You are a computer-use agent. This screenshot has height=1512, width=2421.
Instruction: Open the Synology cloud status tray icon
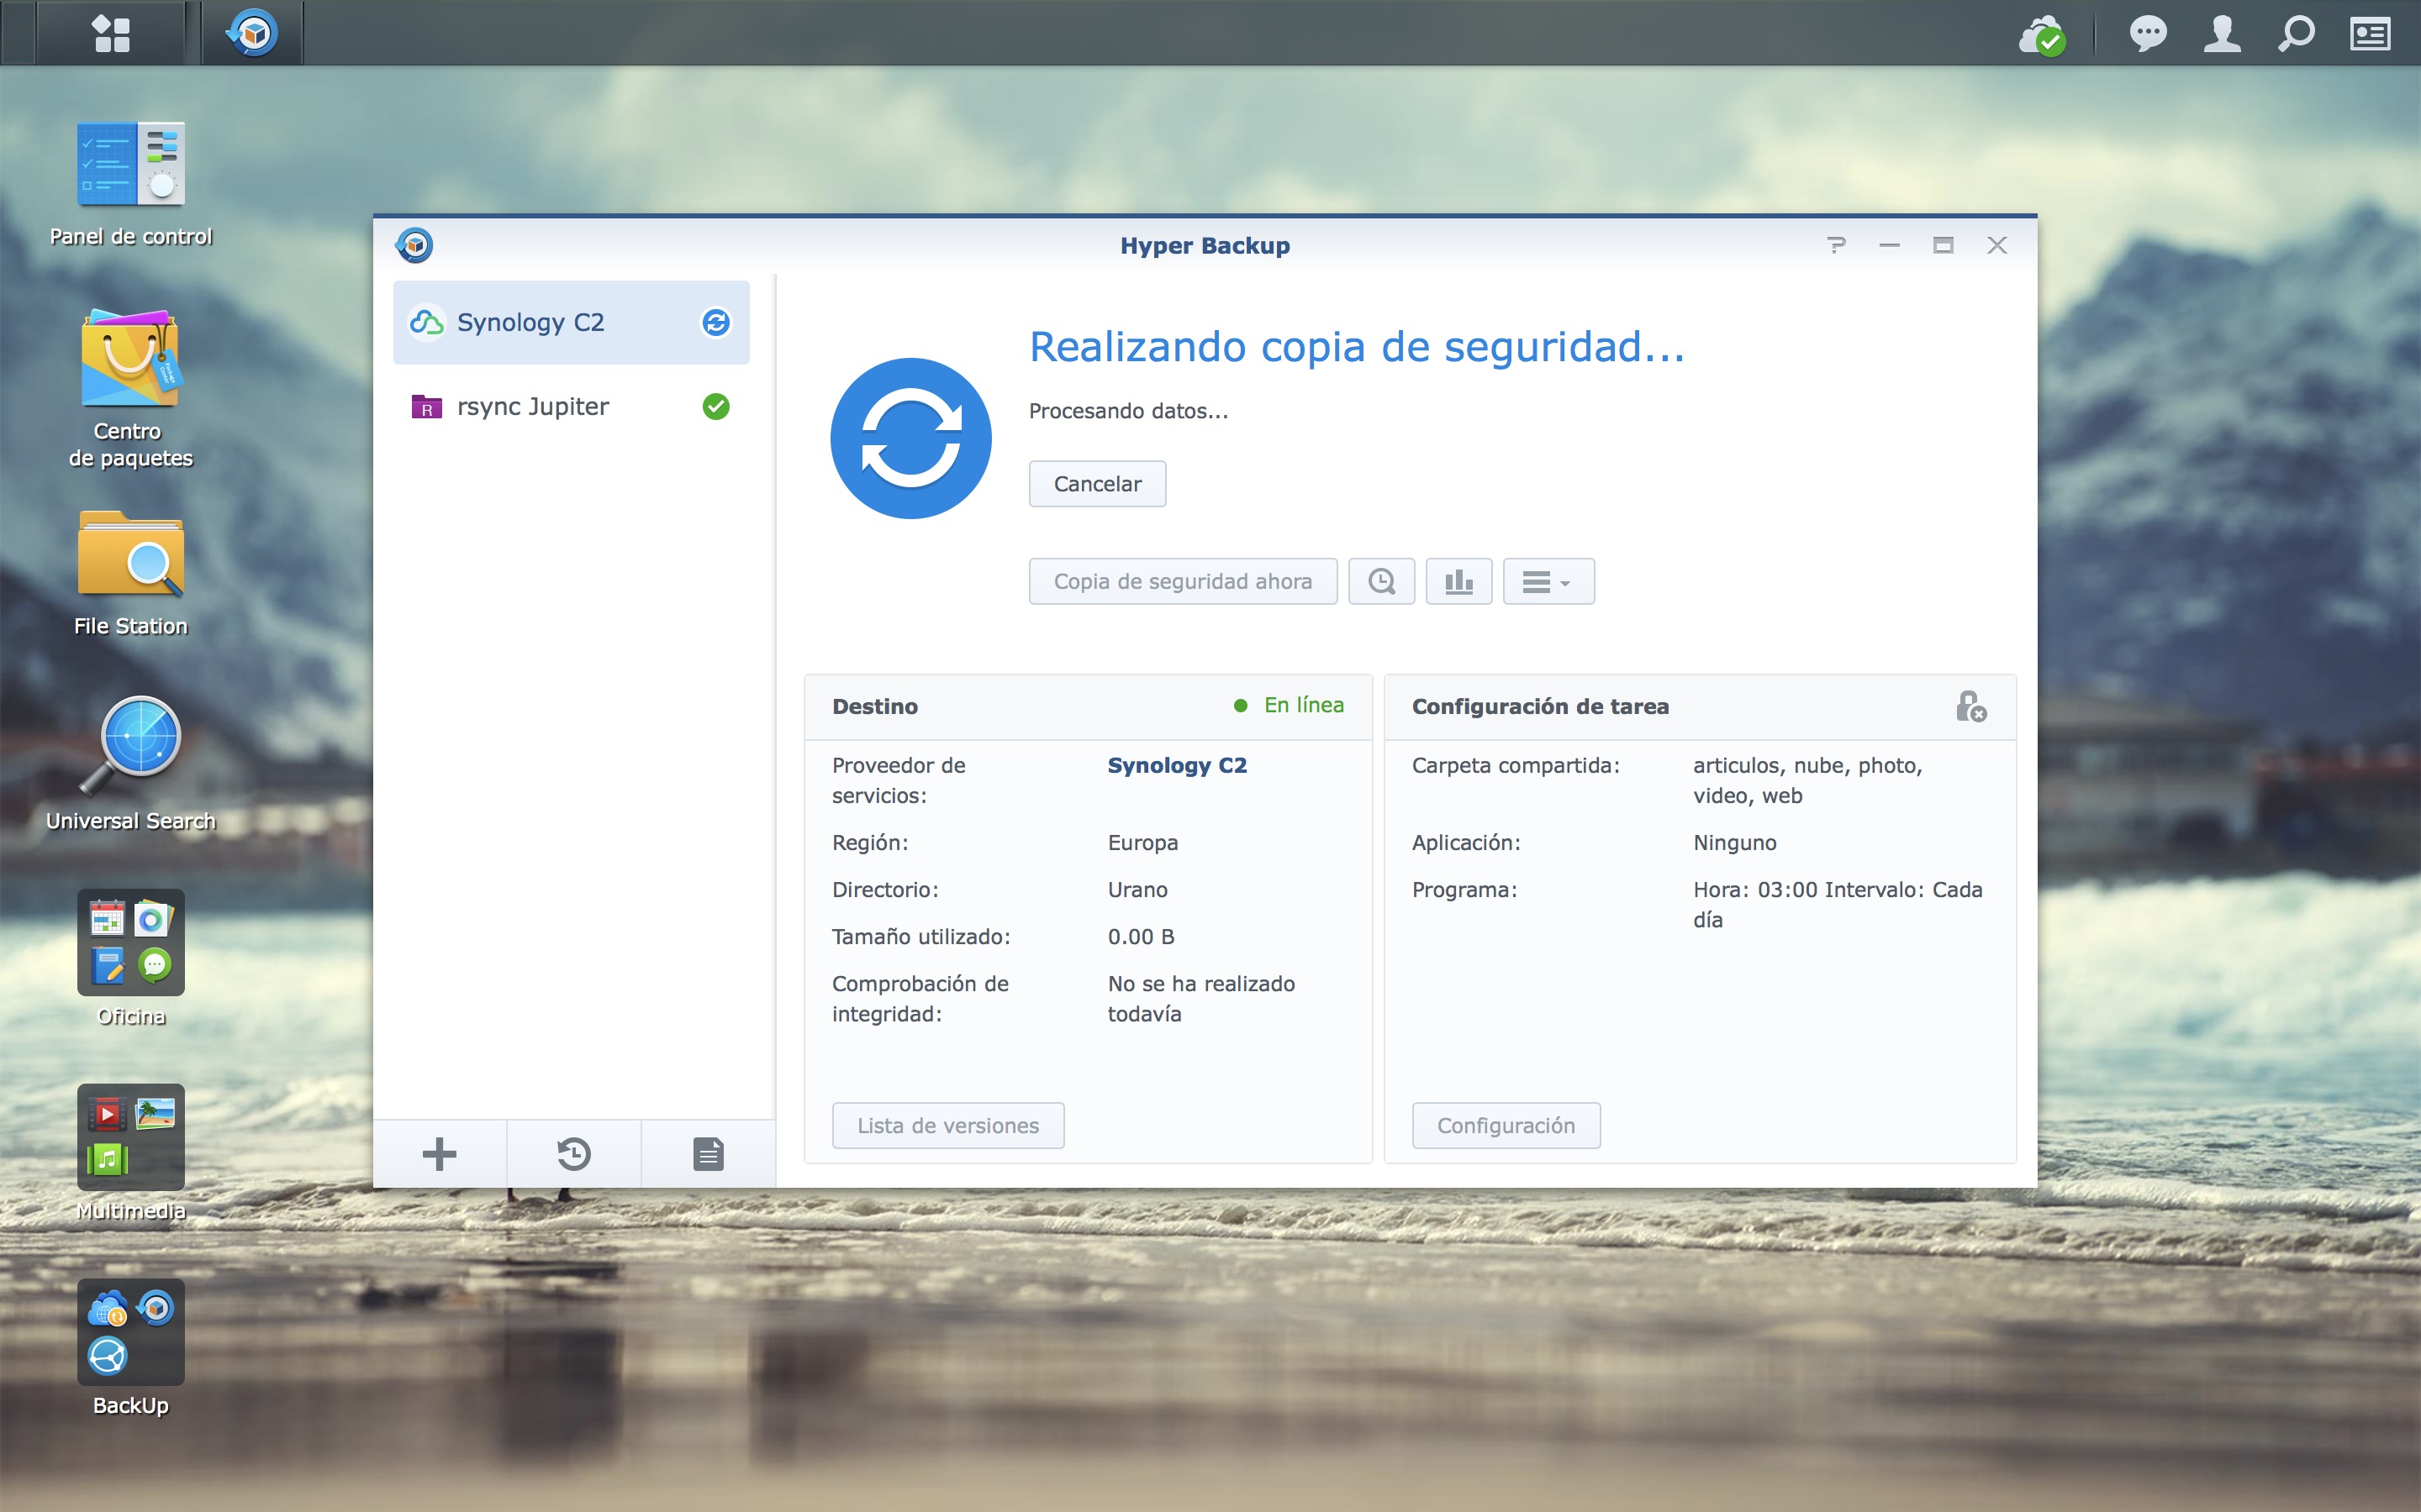point(2042,35)
